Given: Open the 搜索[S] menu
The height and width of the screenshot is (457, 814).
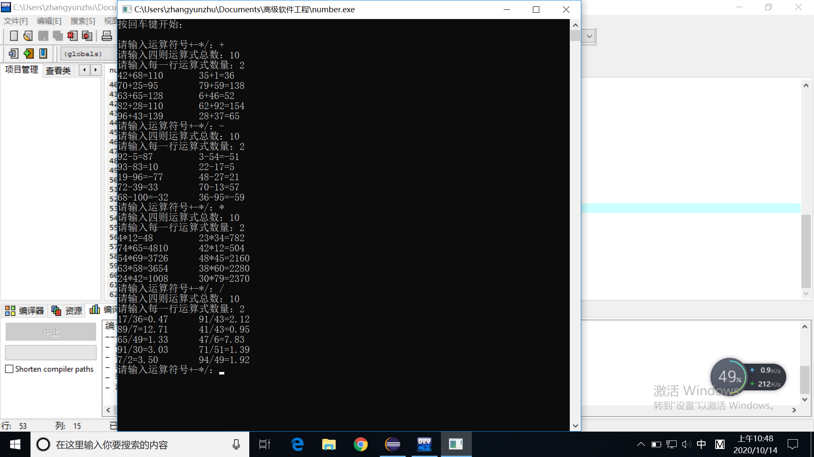Looking at the screenshot, I should pyautogui.click(x=82, y=21).
